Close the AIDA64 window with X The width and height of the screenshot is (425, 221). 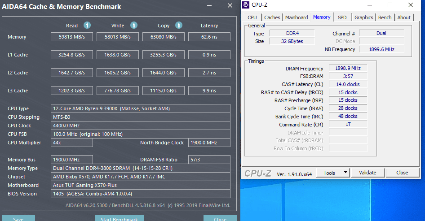230,5
